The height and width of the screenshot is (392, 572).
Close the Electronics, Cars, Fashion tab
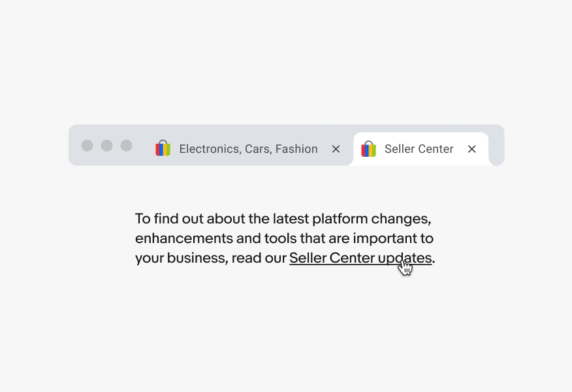tap(336, 149)
